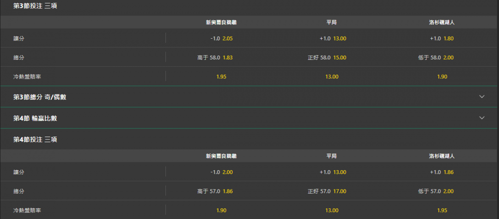Expand the 第3節總分 奇/偶數 section chevron

point(482,97)
